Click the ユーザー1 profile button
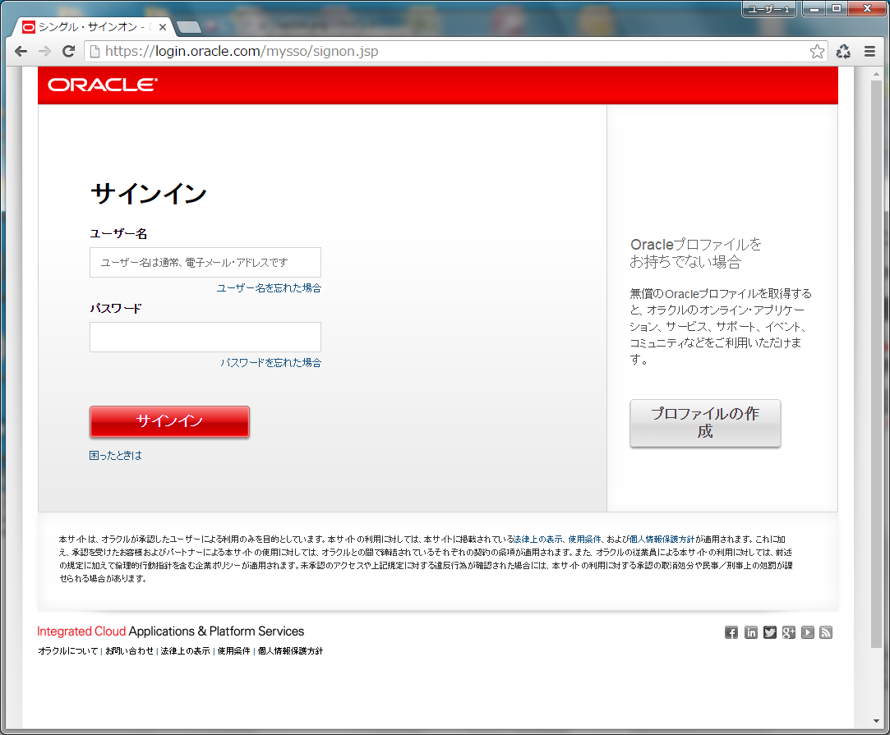 tap(769, 9)
